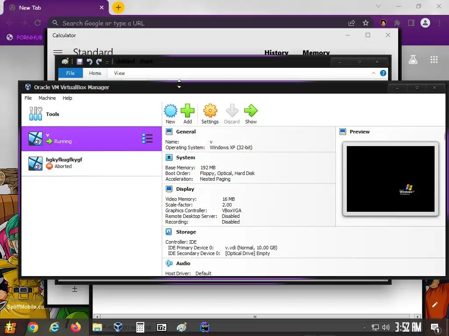Open Settings gear for VM v

210,114
